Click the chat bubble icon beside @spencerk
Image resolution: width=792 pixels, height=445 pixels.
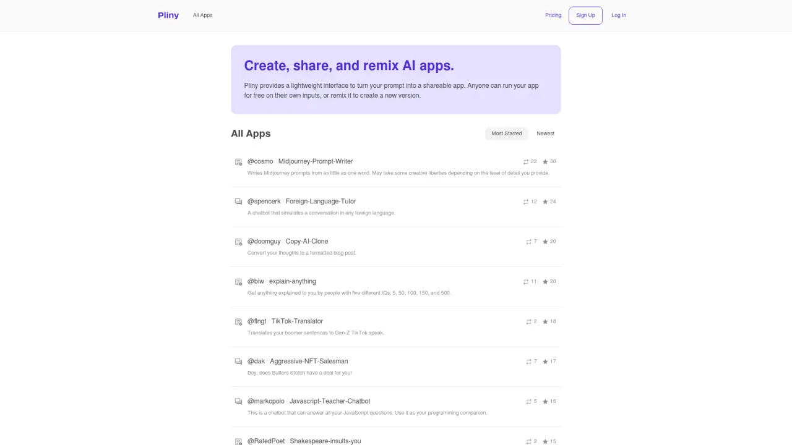tap(238, 201)
